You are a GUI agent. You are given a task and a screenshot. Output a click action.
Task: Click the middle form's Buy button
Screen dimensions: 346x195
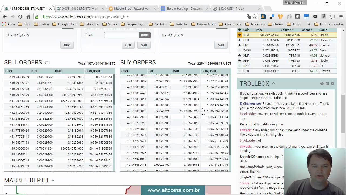[x=128, y=45]
